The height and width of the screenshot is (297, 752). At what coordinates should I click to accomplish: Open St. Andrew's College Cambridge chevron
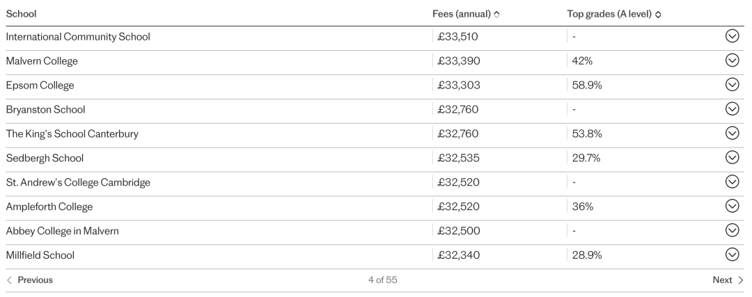(x=732, y=182)
